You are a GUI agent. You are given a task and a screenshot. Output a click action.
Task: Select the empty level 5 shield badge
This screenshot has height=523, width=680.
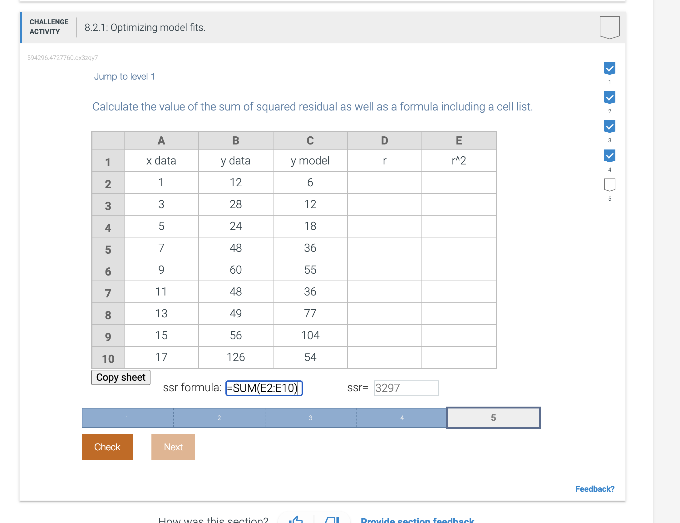609,184
